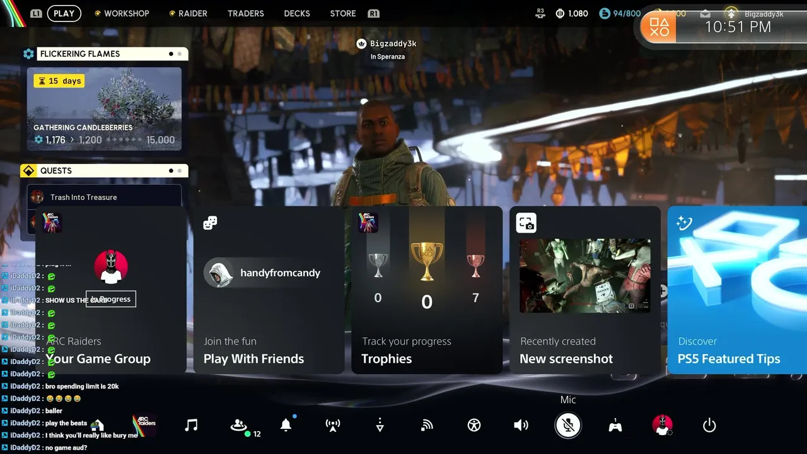807x454 pixels.
Task: Open the Play With Friends card
Action: pyautogui.click(x=269, y=290)
